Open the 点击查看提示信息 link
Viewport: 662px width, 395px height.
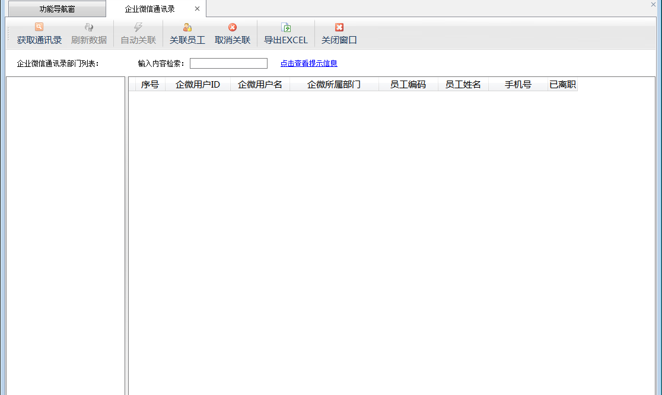tap(308, 63)
